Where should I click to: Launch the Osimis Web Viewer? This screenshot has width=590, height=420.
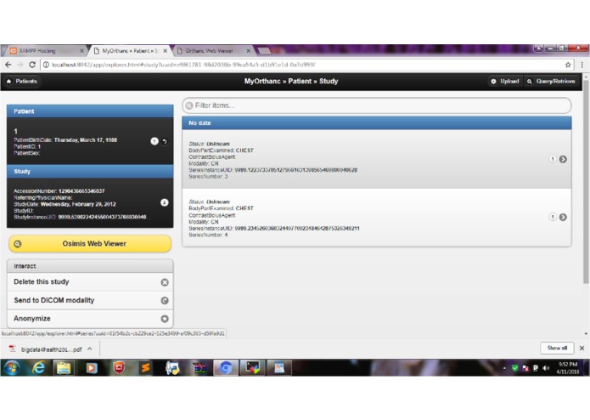90,244
